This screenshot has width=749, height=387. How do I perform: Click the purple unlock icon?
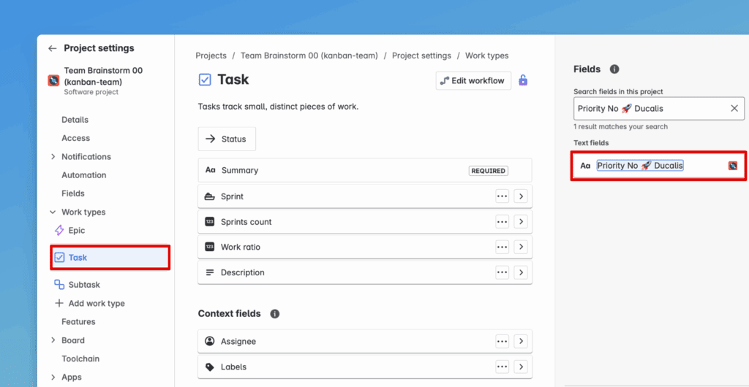pyautogui.click(x=523, y=80)
